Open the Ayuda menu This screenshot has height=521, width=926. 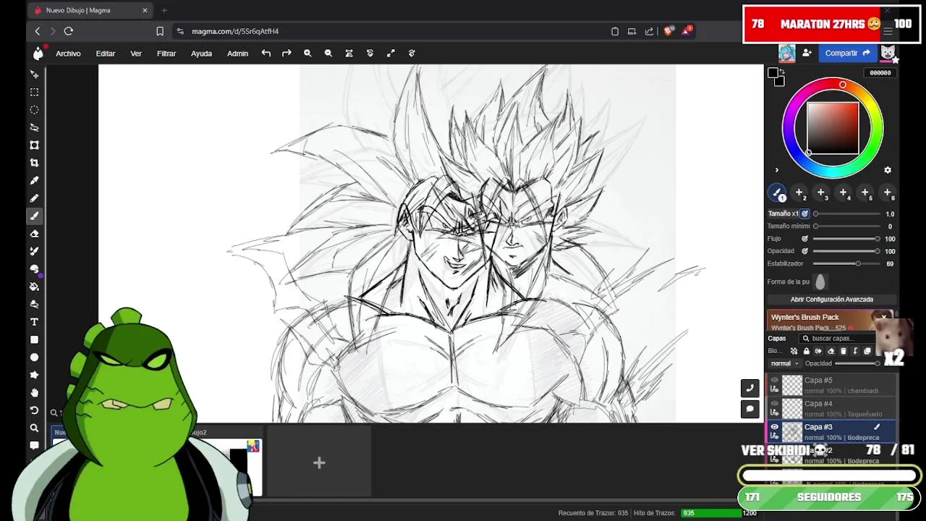coord(201,54)
